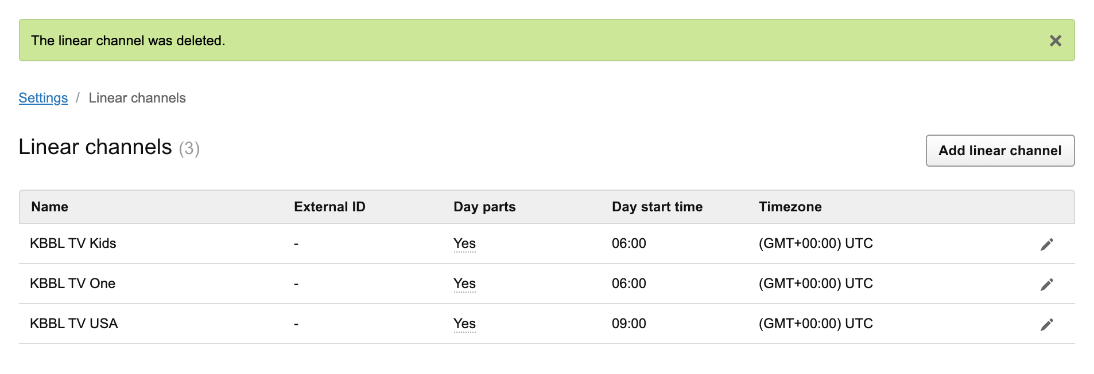The image size is (1094, 374).
Task: Click the Linear channels breadcrumb text
Action: pos(137,98)
